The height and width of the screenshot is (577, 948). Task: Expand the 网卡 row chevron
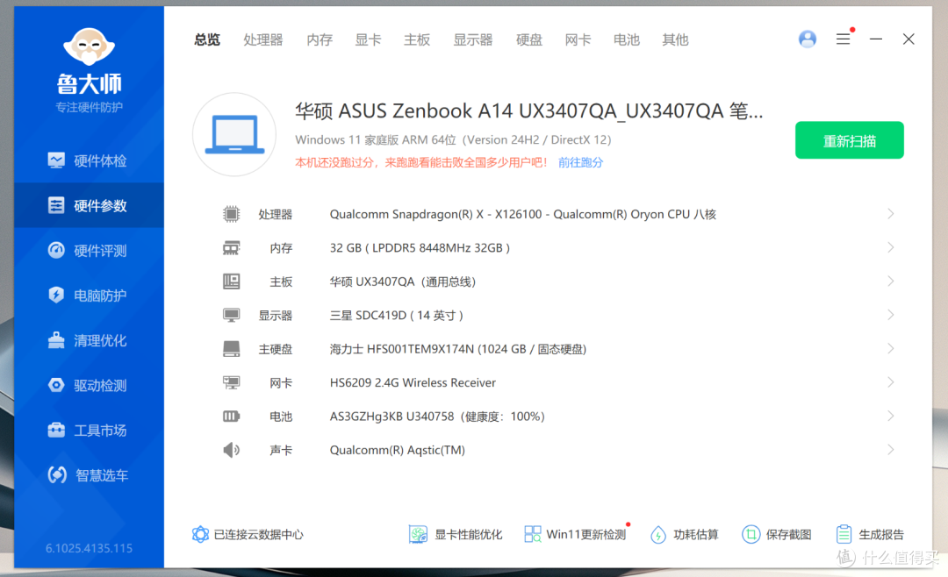[x=891, y=382]
